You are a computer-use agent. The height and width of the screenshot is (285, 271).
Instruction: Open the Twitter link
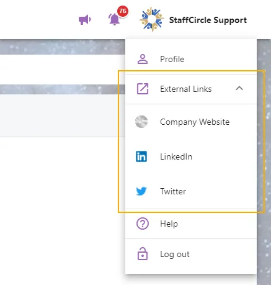pyautogui.click(x=191, y=191)
